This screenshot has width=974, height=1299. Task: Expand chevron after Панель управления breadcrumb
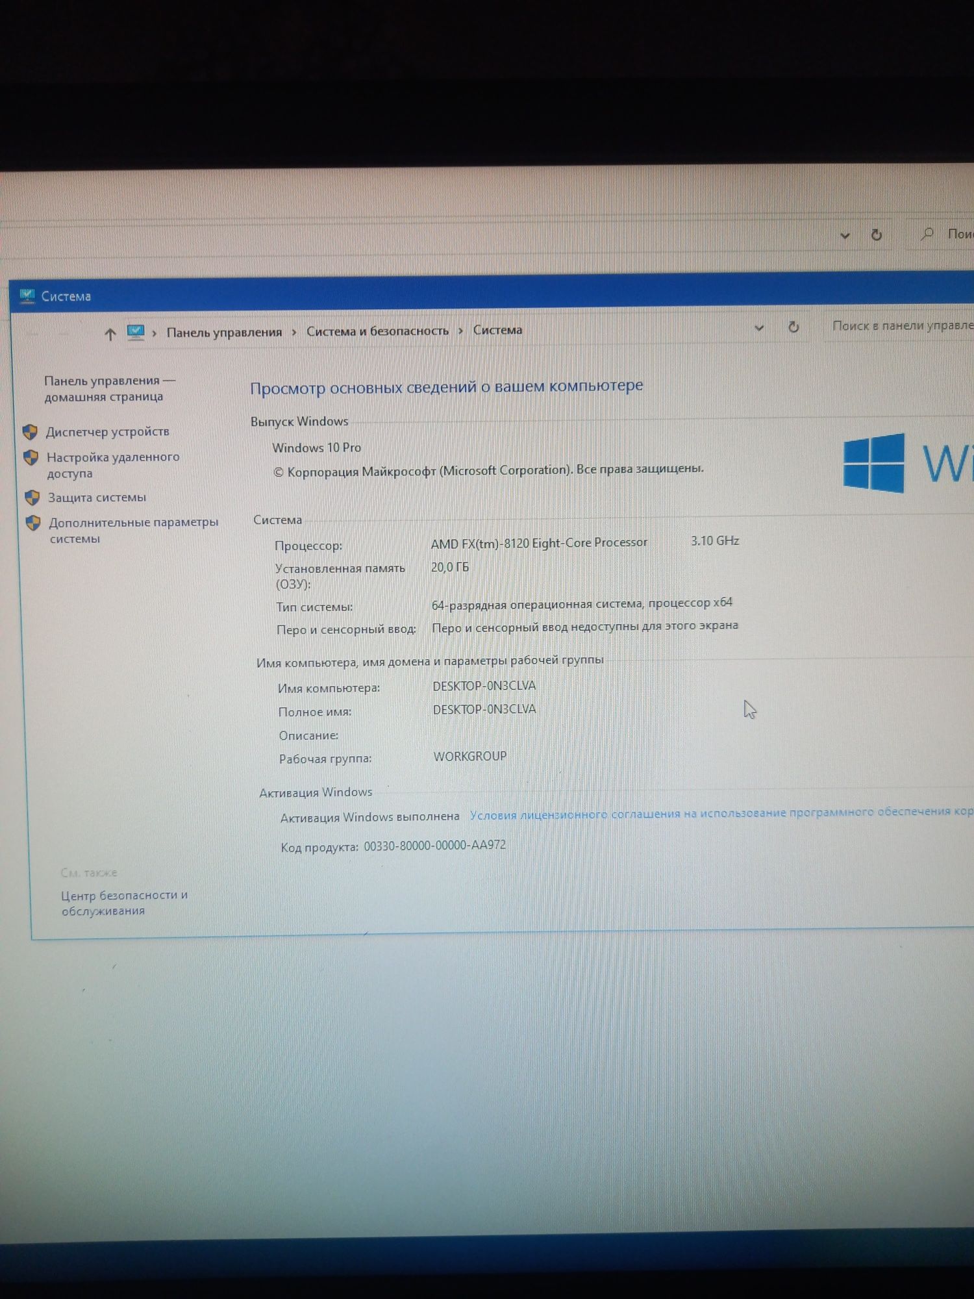pos(293,332)
